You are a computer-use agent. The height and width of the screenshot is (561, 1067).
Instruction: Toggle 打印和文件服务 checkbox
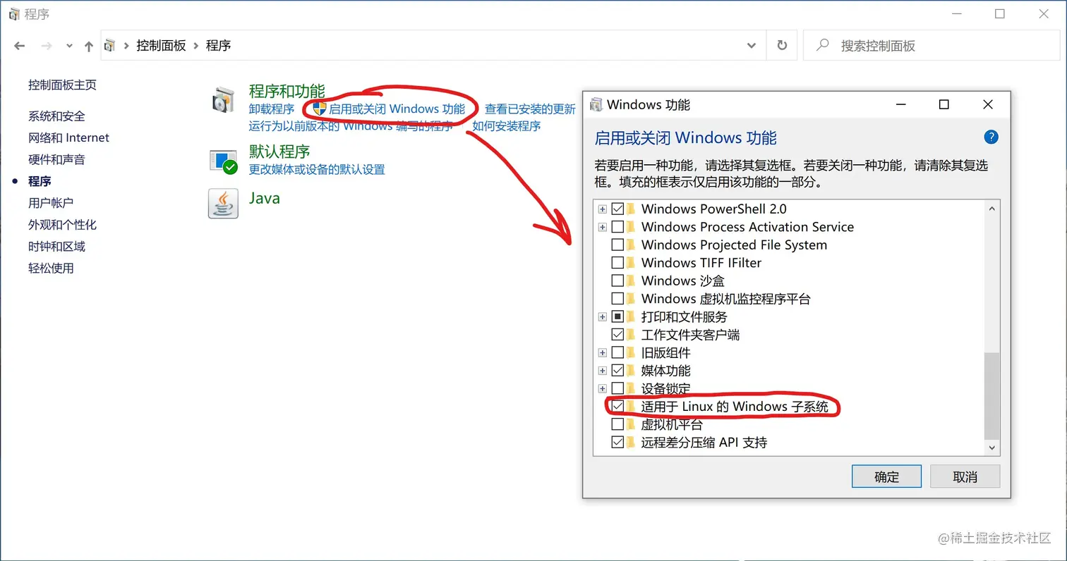click(x=617, y=316)
